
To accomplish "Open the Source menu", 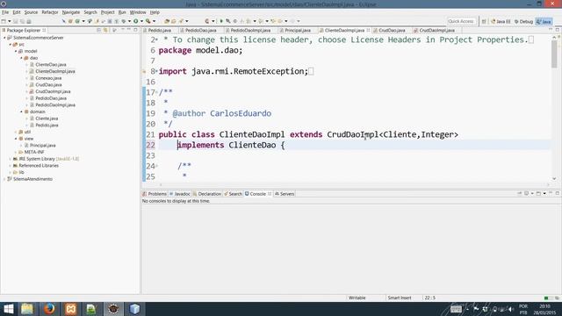I will pyautogui.click(x=31, y=12).
